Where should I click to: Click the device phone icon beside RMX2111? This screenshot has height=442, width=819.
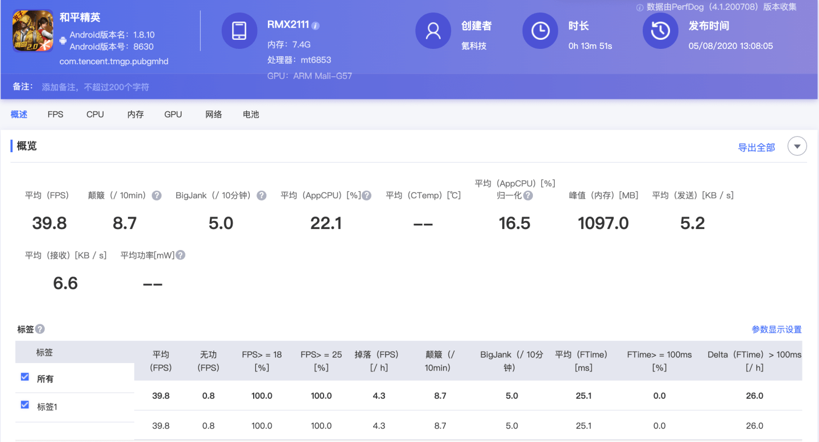[239, 31]
